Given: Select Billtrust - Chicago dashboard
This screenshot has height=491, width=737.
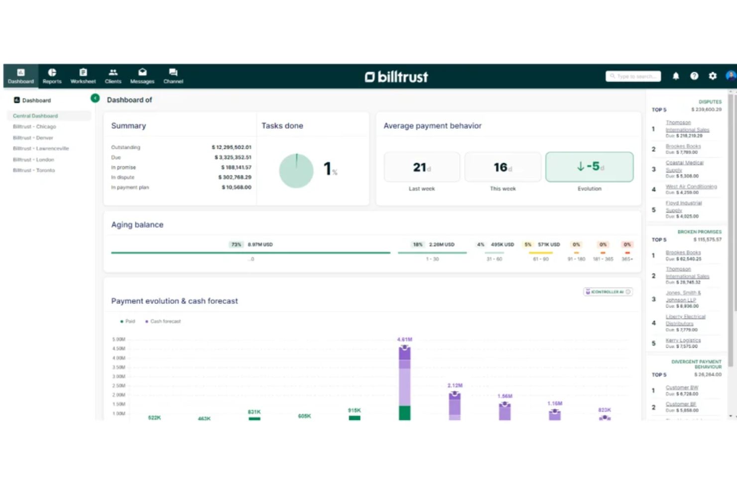Looking at the screenshot, I should (x=34, y=127).
